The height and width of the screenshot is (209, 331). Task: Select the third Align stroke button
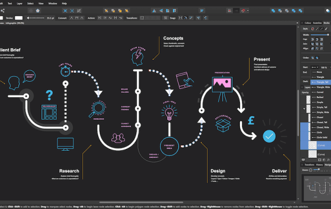pos(322,48)
